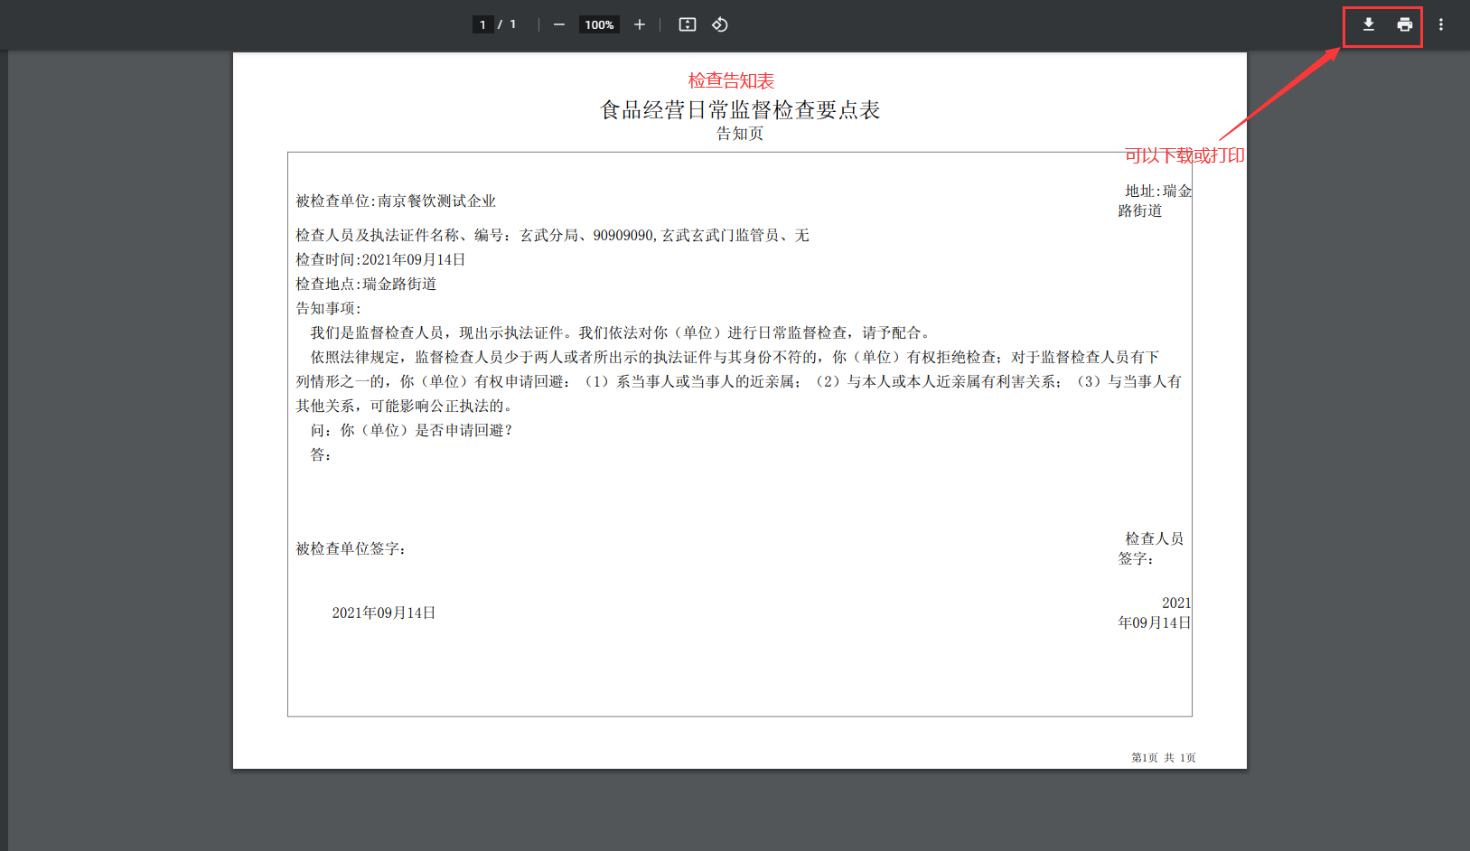Click the 被检查单位:南京餐饮测试企业 line
Image resolution: width=1470 pixels, height=851 pixels.
396,201
